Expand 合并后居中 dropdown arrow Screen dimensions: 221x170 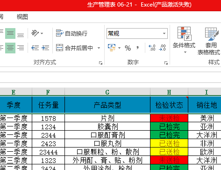99,48
